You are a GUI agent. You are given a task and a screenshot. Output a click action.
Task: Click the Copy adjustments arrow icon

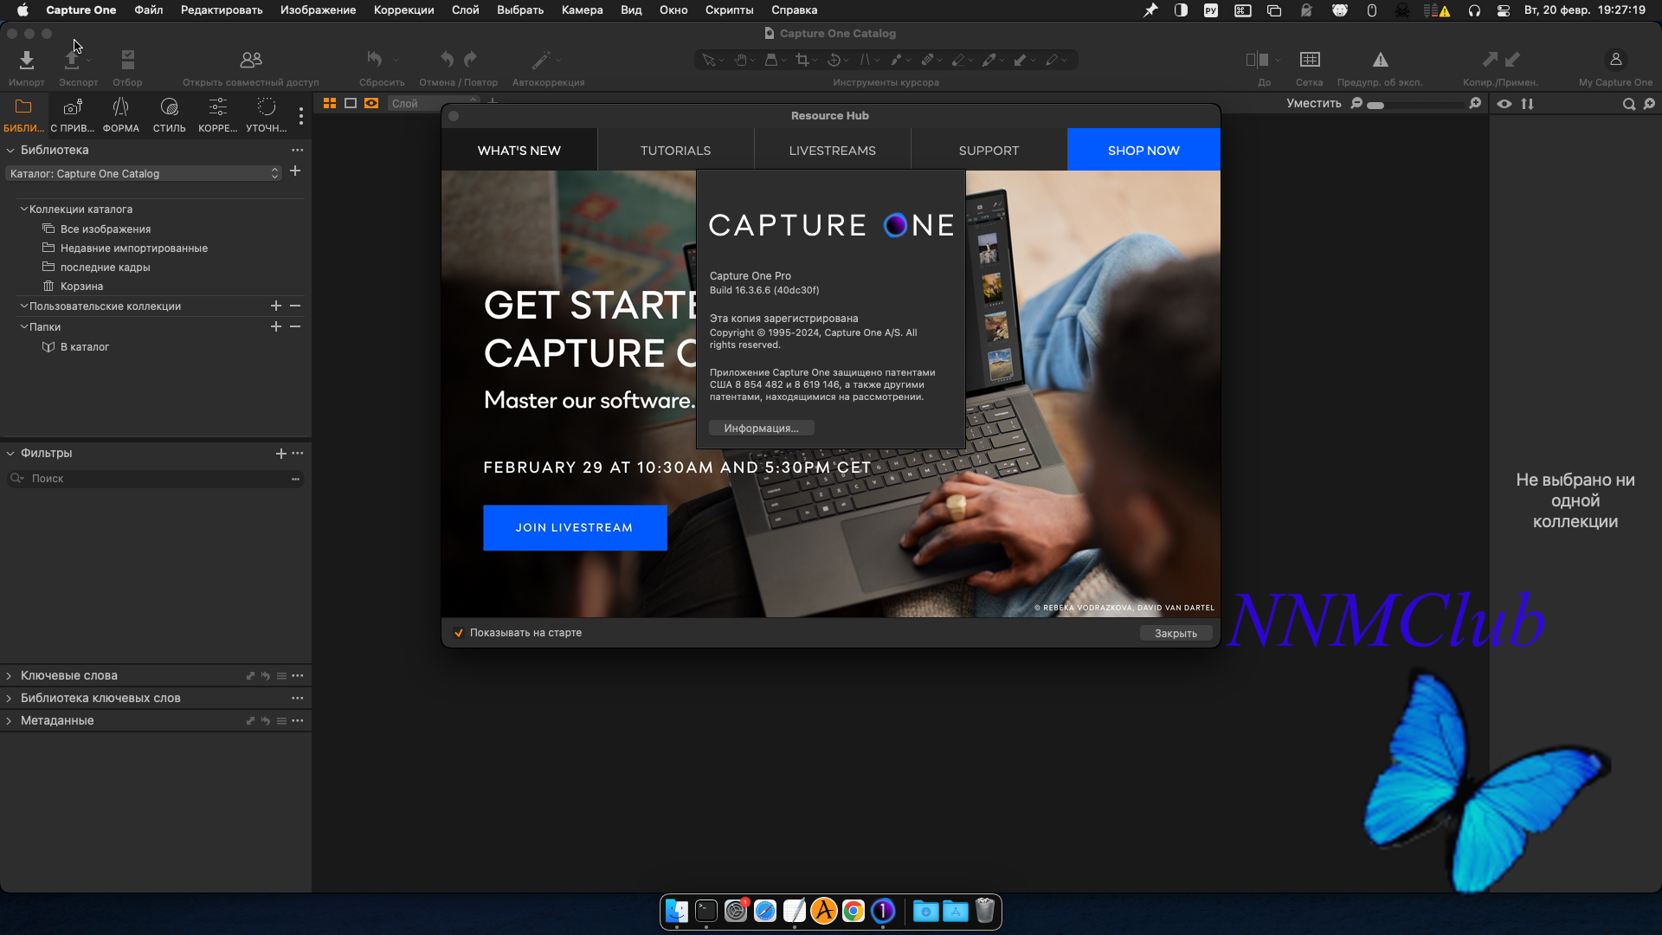pos(1490,59)
